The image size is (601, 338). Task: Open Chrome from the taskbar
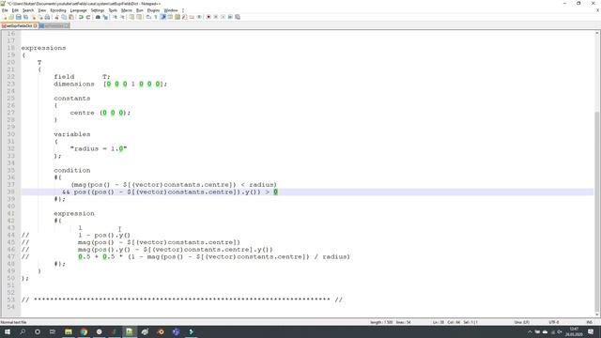click(x=84, y=331)
